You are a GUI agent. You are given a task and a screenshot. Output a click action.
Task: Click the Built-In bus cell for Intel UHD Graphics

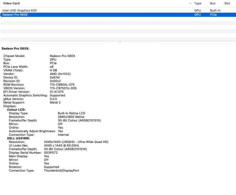[215, 10]
